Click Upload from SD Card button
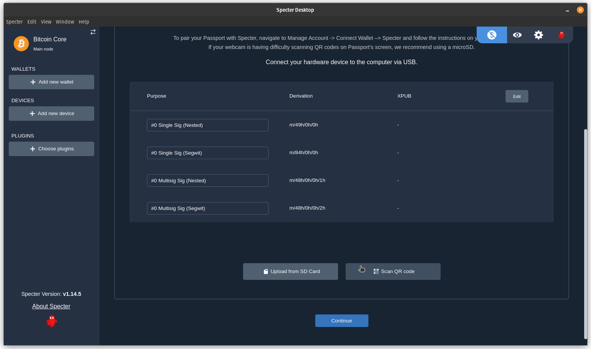Image resolution: width=591 pixels, height=349 pixels. pyautogui.click(x=291, y=272)
